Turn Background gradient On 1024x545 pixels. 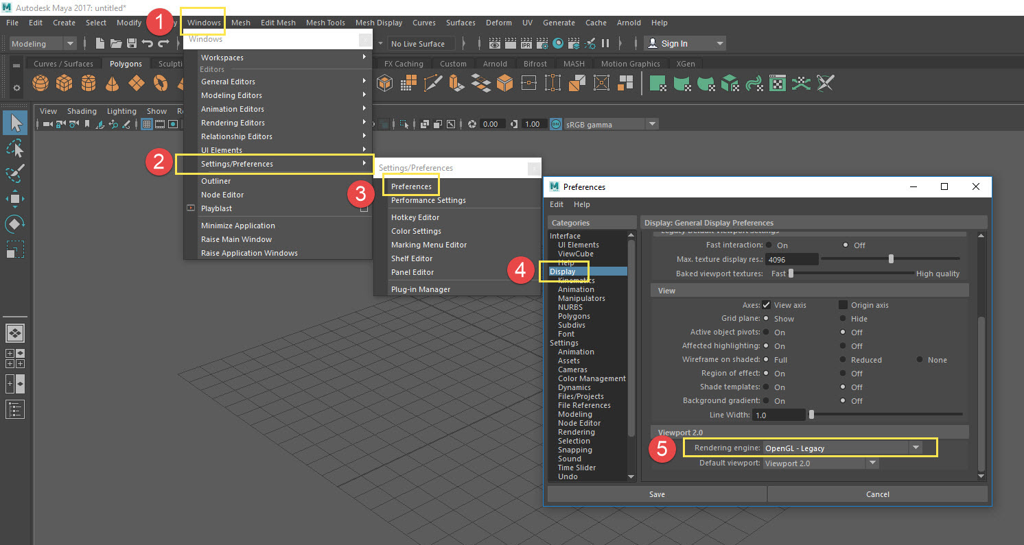coord(767,400)
